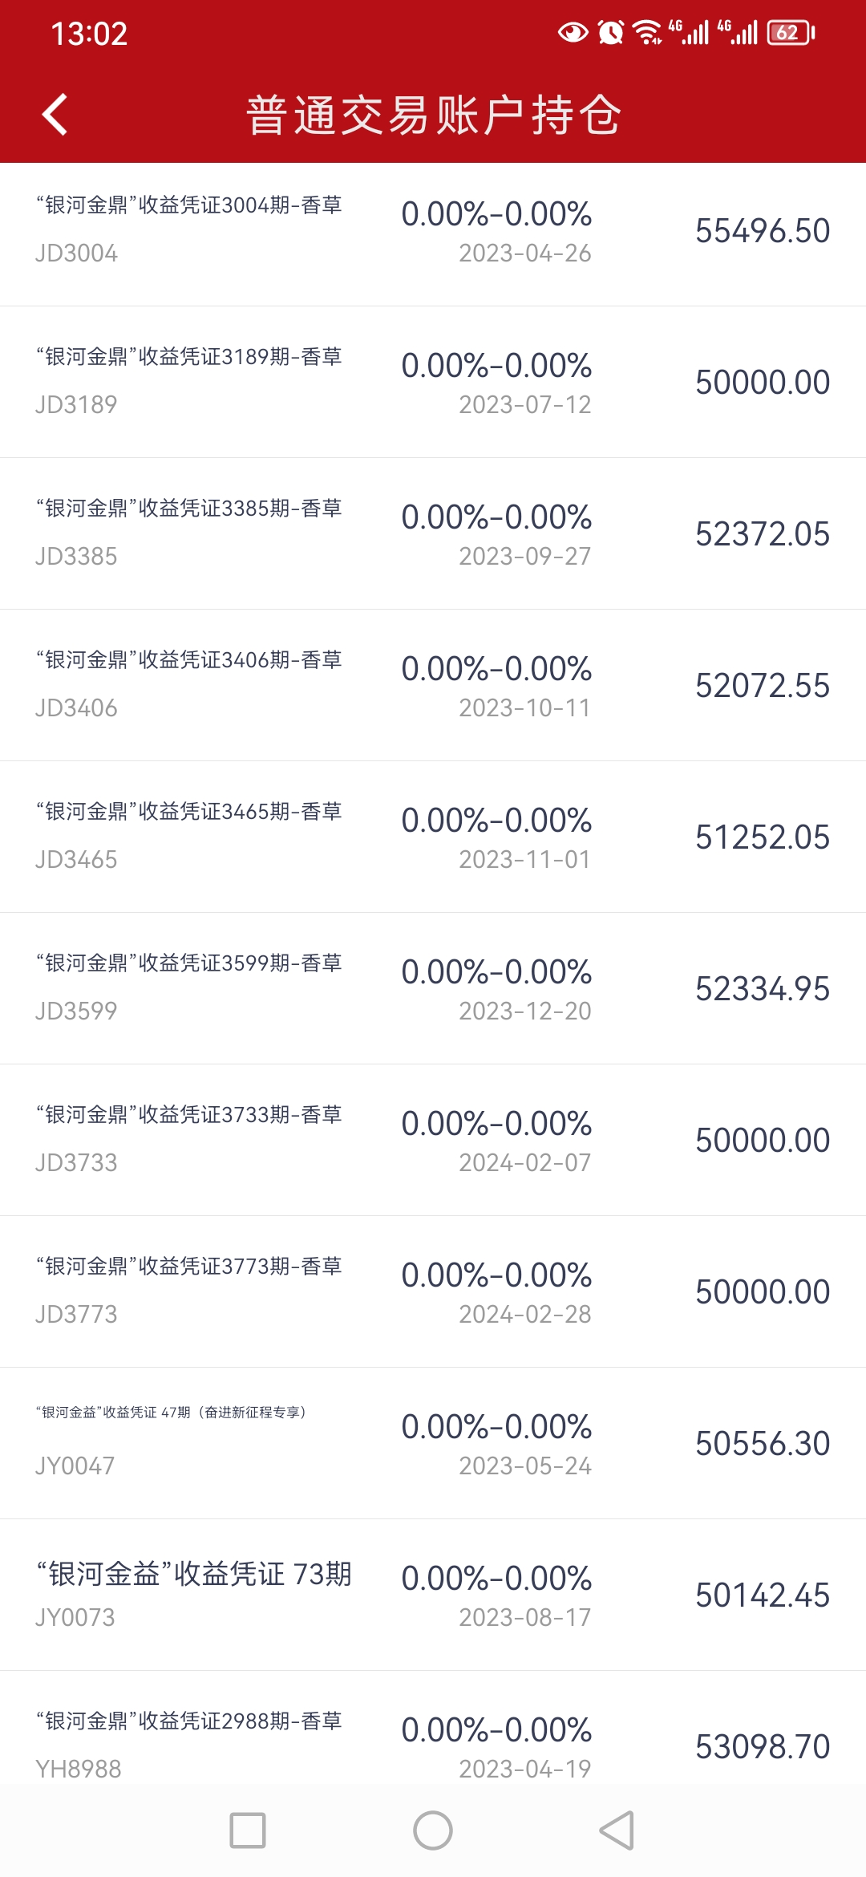Tap the eye comfort status icon
The image size is (866, 1877).
click(573, 33)
